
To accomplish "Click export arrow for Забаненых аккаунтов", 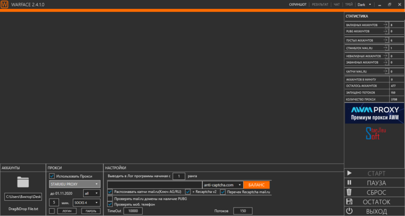I will click(385, 62).
